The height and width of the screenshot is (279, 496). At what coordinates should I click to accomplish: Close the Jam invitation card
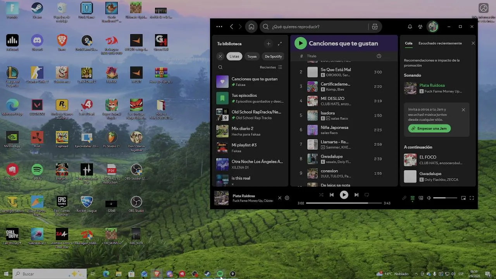pyautogui.click(x=463, y=110)
